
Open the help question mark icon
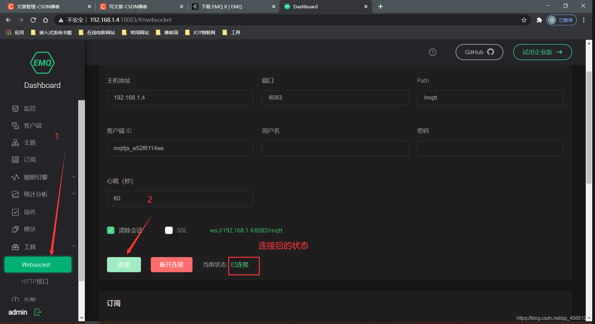click(x=432, y=52)
